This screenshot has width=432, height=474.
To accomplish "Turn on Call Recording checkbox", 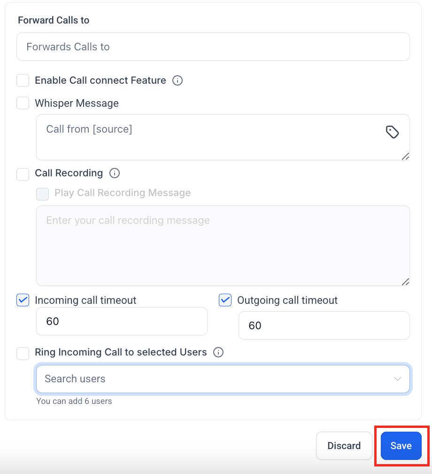I will point(23,174).
